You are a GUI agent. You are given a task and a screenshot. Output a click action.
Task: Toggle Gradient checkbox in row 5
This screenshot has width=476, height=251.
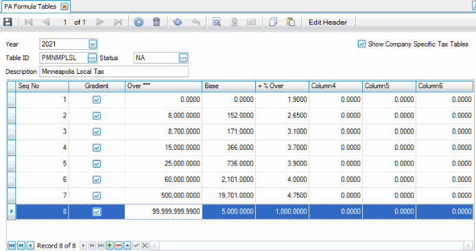pos(97,163)
